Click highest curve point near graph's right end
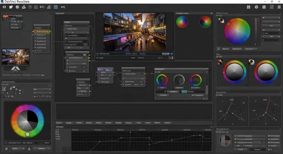 pos(200,135)
